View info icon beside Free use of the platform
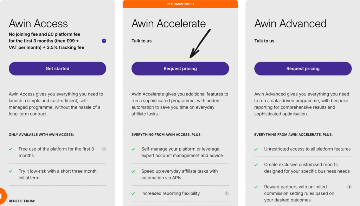This screenshot has width=360, height=206. point(104,149)
